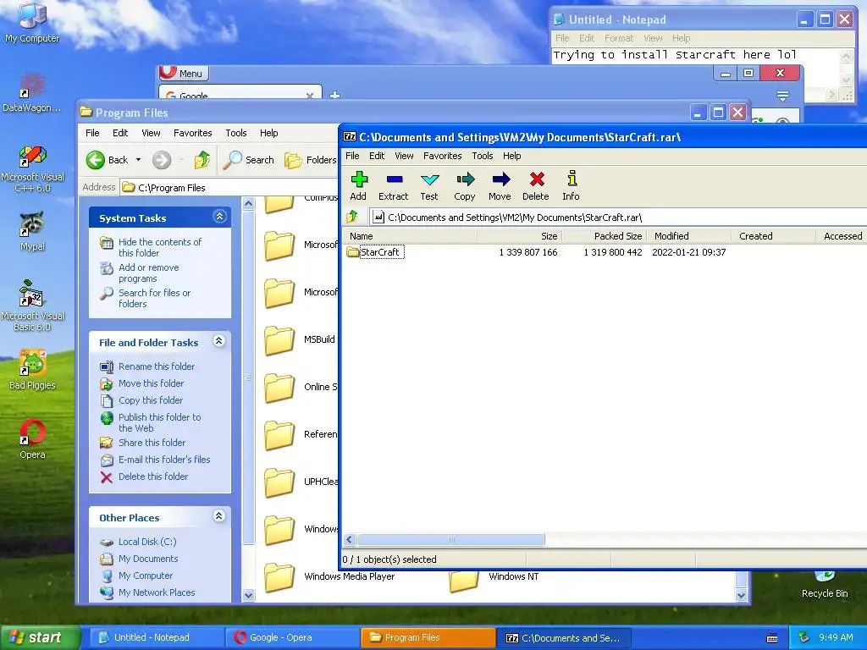
Task: Click the Program Files address bar
Action: pyautogui.click(x=229, y=187)
